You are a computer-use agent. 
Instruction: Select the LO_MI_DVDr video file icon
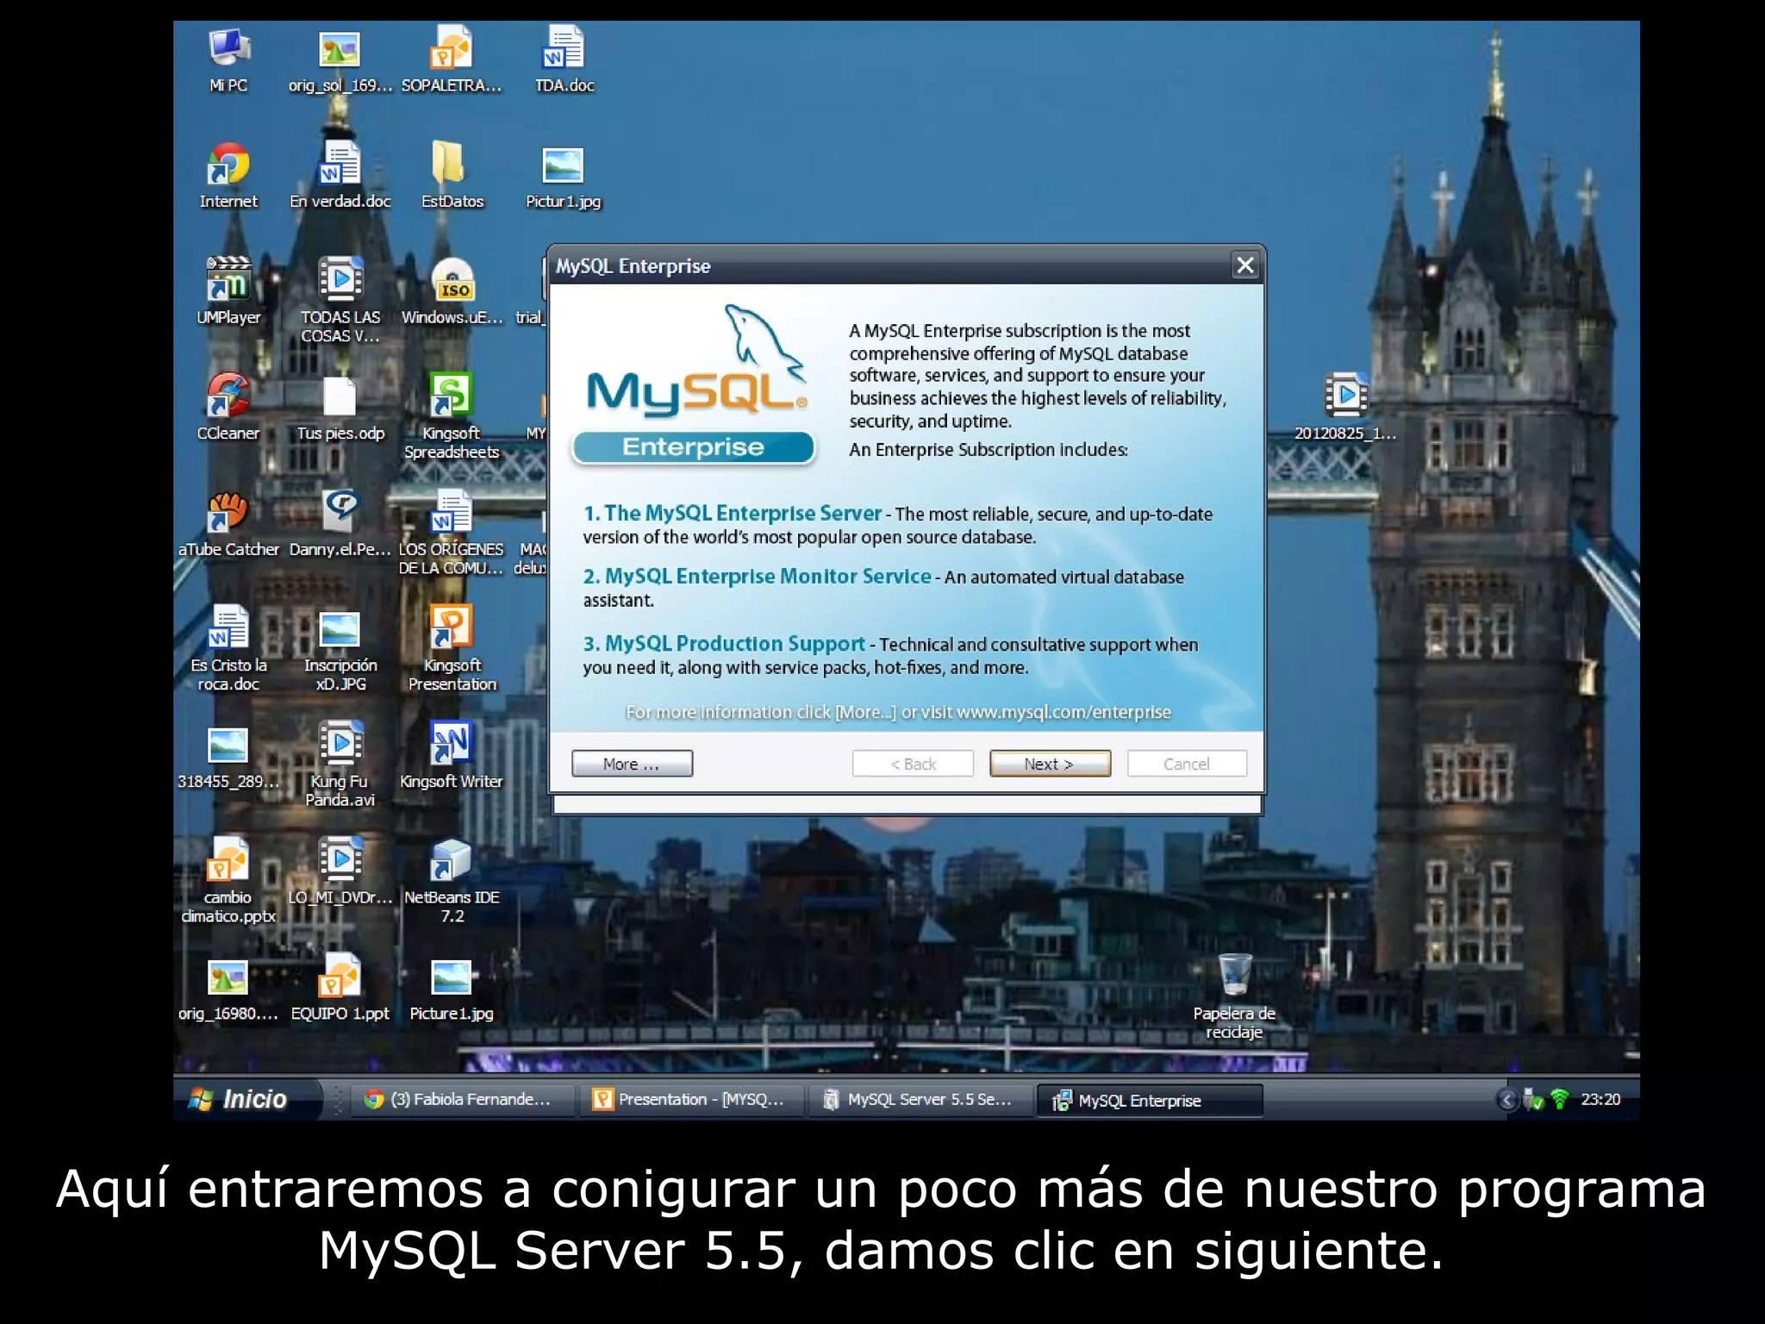[x=340, y=871]
